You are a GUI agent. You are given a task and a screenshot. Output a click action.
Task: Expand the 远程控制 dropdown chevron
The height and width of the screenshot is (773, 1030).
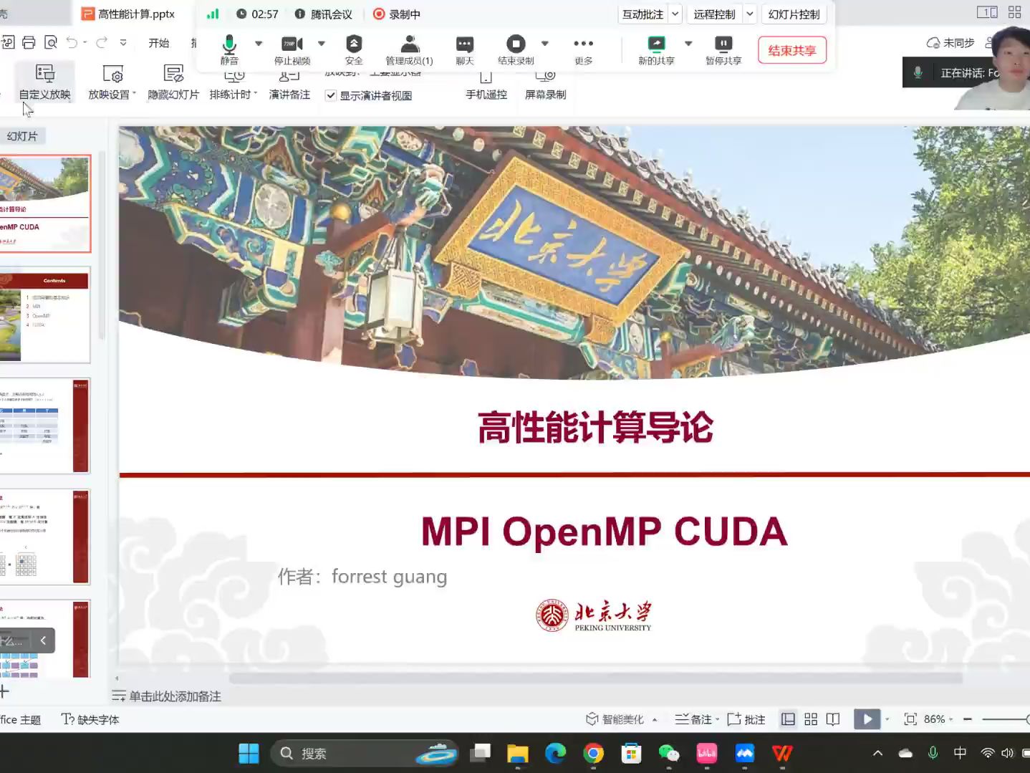tap(750, 14)
